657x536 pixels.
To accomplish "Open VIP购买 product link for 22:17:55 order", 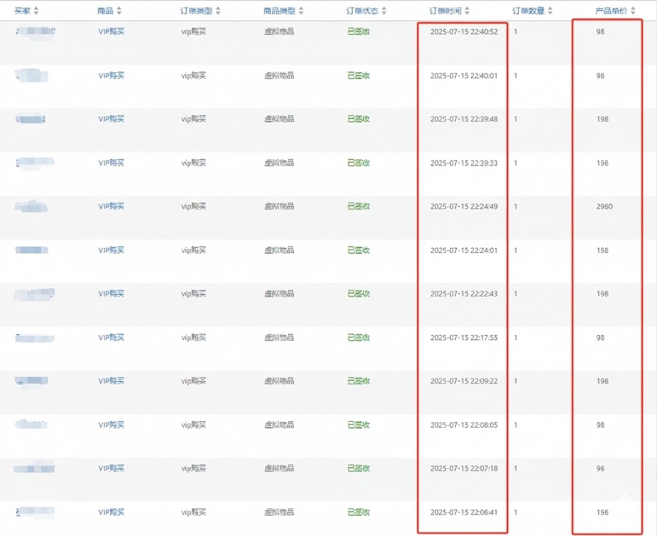I will 111,338.
